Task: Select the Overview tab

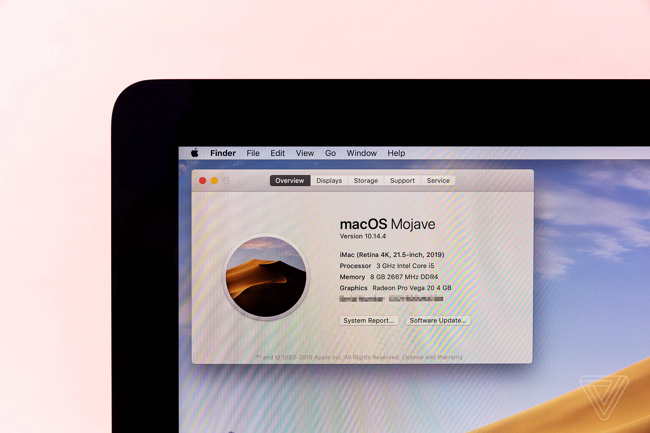Action: (x=290, y=181)
